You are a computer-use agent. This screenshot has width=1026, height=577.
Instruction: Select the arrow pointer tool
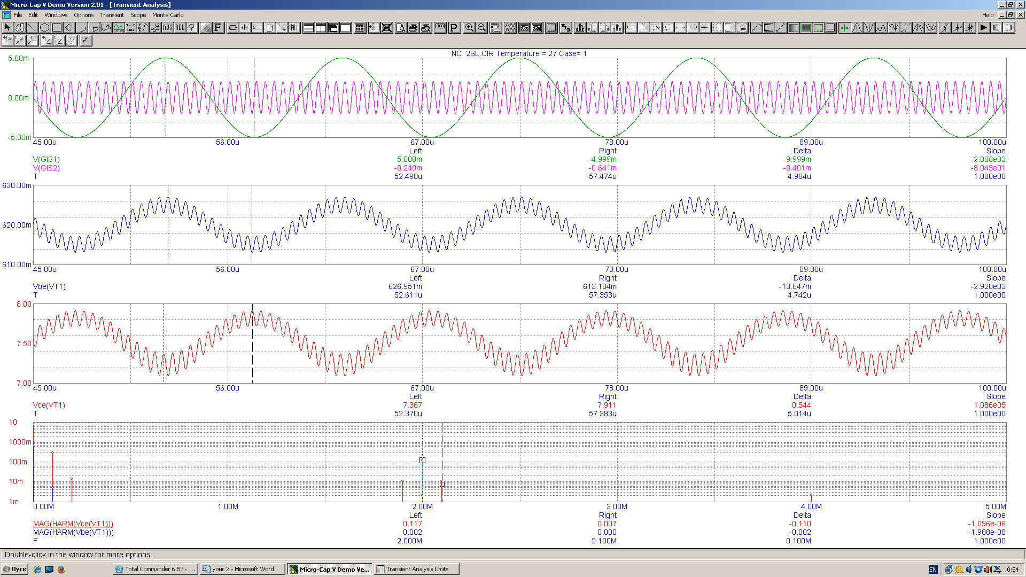pos(7,28)
